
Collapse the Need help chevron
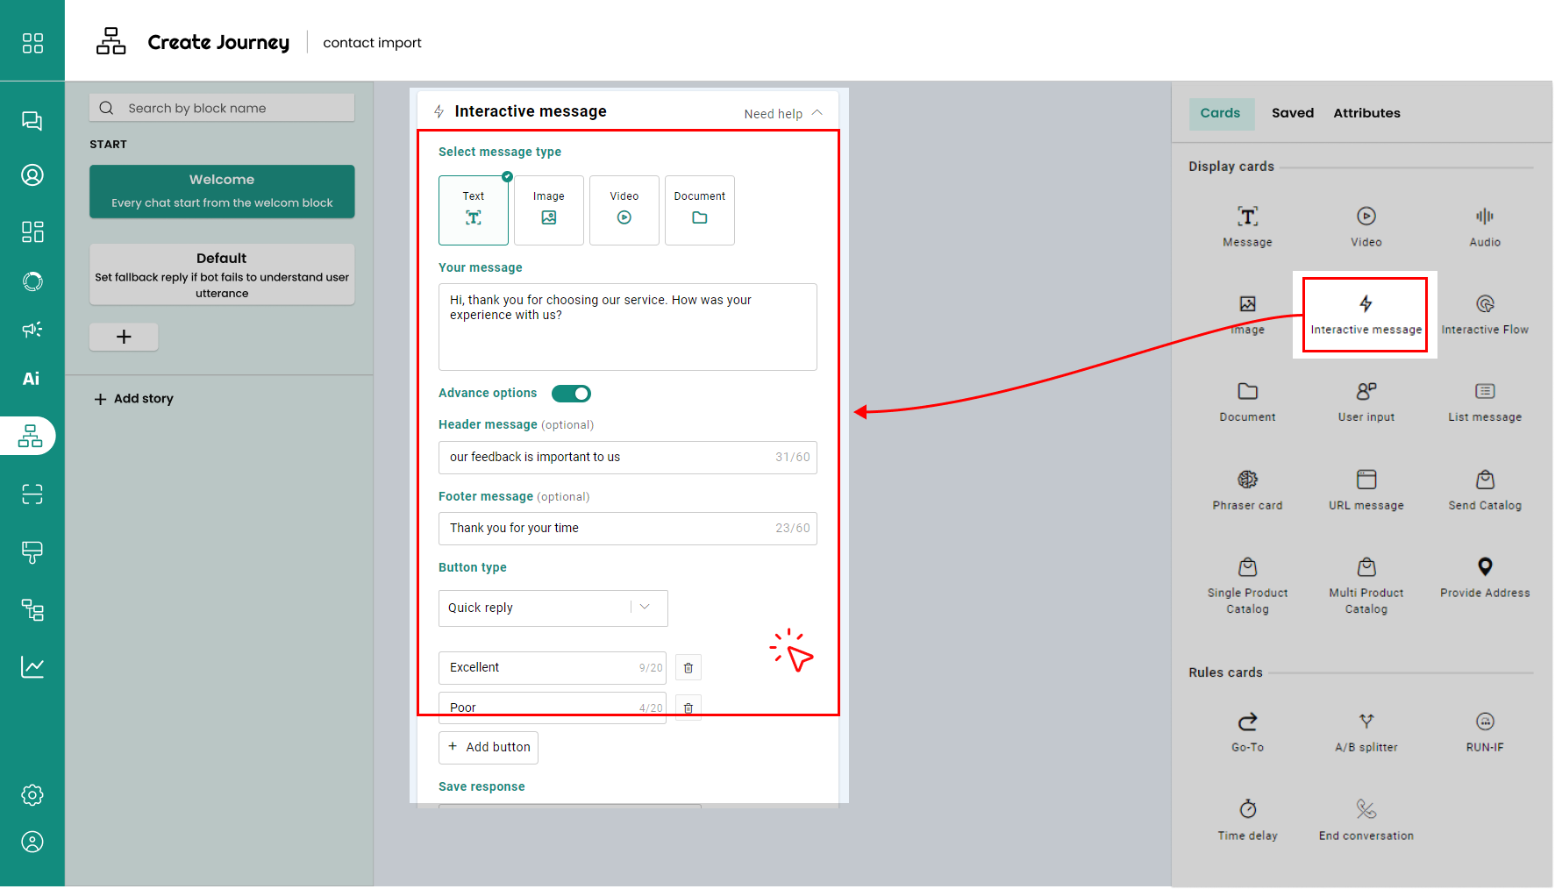click(x=817, y=113)
